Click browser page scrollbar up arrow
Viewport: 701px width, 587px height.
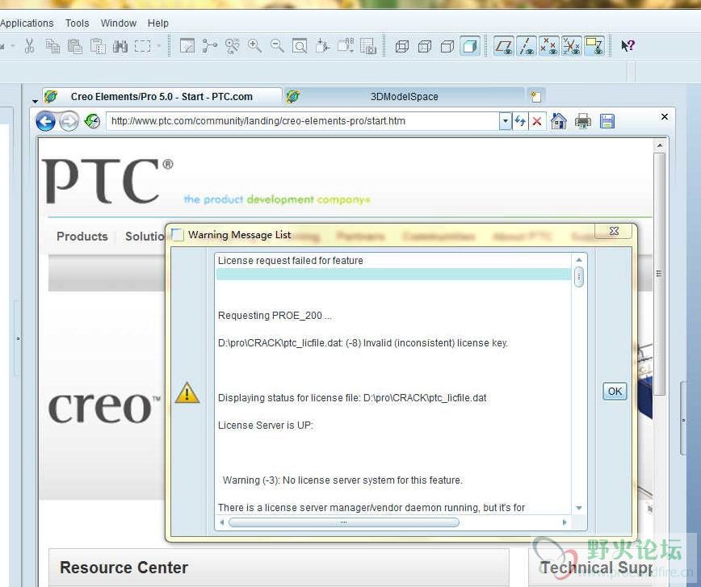(660, 145)
